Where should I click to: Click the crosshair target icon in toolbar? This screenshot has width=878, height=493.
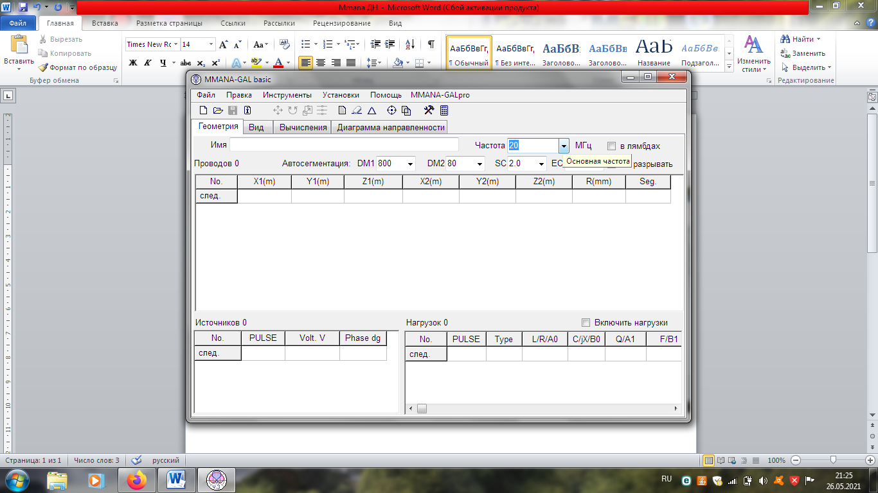pos(391,110)
